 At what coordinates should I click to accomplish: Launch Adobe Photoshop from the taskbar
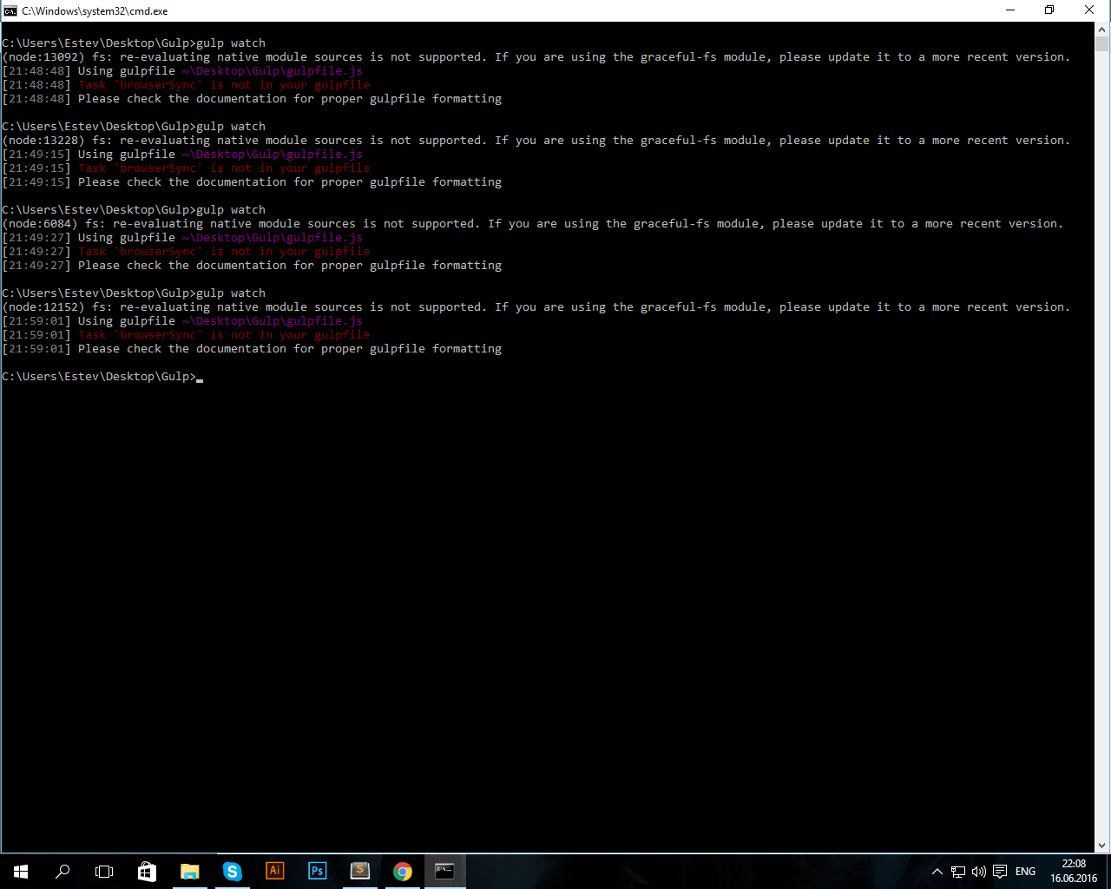[317, 872]
